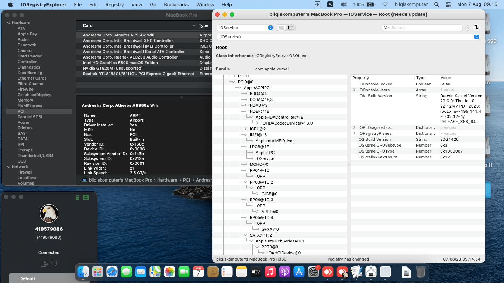Image resolution: width=504 pixels, height=283 pixels.
Task: Click the green lock security icon
Action: pos(77,198)
